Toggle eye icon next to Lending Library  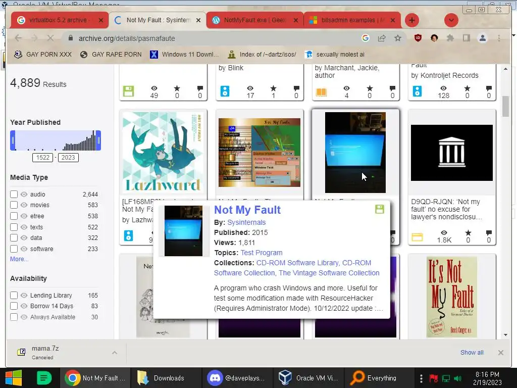point(24,295)
